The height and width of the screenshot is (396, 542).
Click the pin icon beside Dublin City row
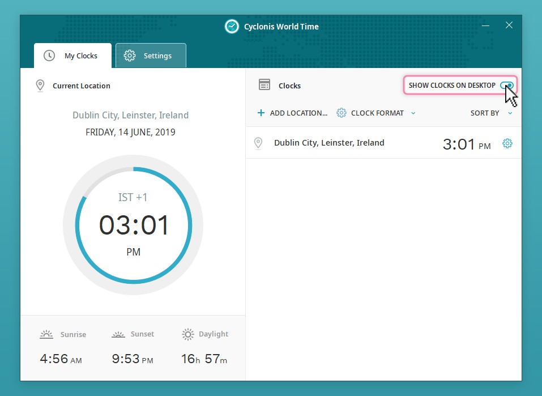[x=258, y=143]
